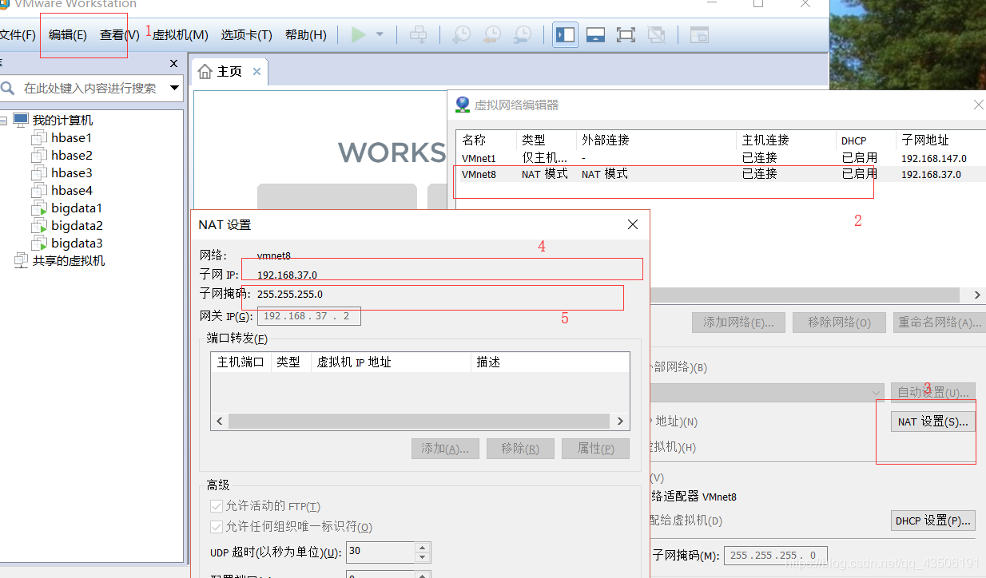986x578 pixels.
Task: Toggle the library sidebar view icon
Action: click(566, 35)
